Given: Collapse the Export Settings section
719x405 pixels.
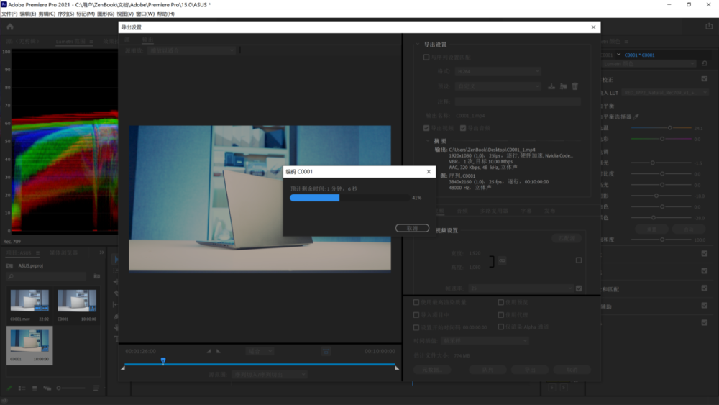Looking at the screenshot, I should coord(417,45).
